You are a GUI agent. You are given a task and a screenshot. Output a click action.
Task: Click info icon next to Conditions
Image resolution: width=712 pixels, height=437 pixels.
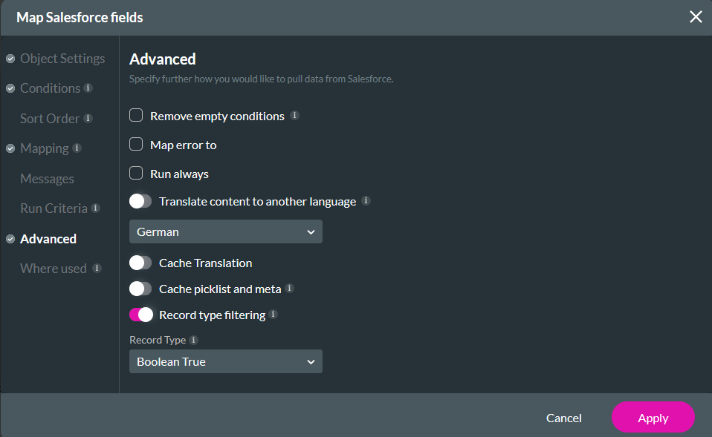pyautogui.click(x=88, y=88)
